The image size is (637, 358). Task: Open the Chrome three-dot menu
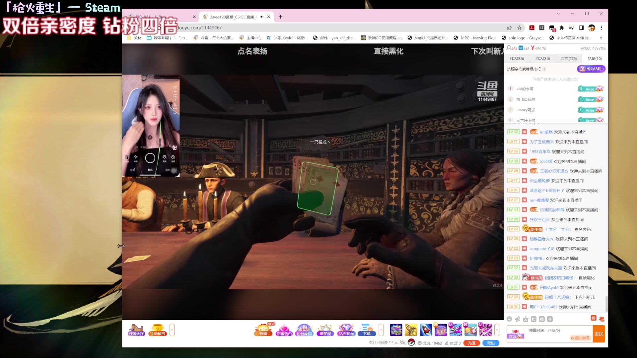click(x=601, y=28)
